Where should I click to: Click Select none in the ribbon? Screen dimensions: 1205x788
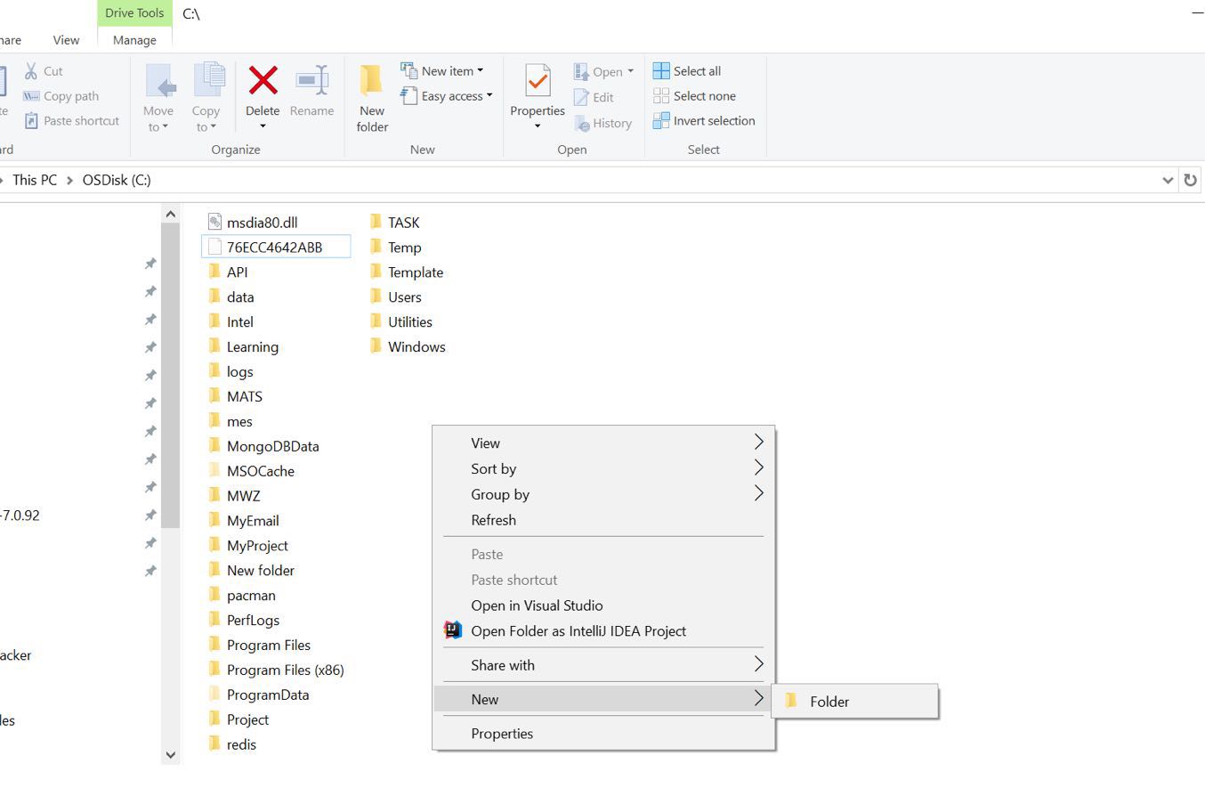[695, 96]
